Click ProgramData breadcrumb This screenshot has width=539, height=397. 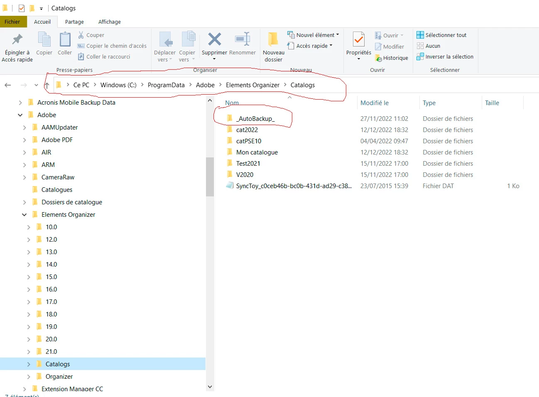pyautogui.click(x=166, y=85)
